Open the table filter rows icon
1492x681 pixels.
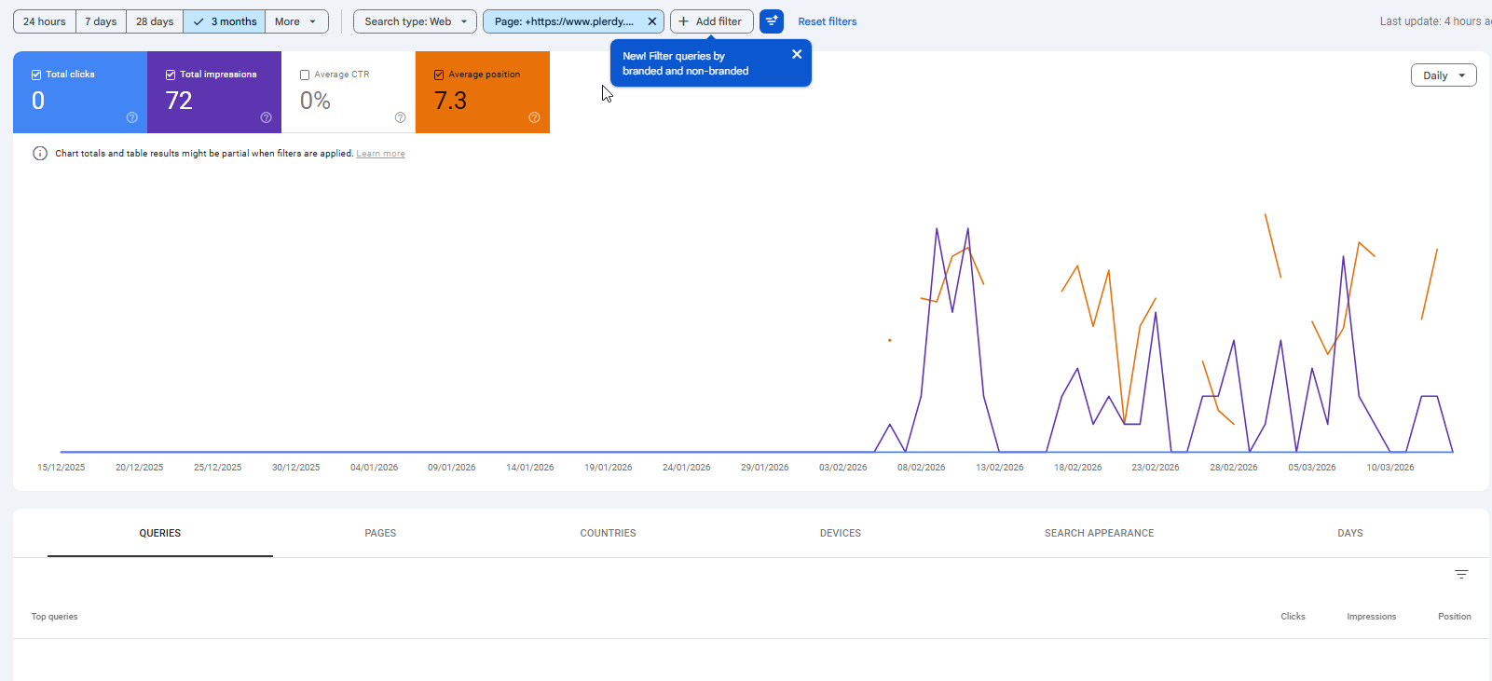pyautogui.click(x=1461, y=575)
